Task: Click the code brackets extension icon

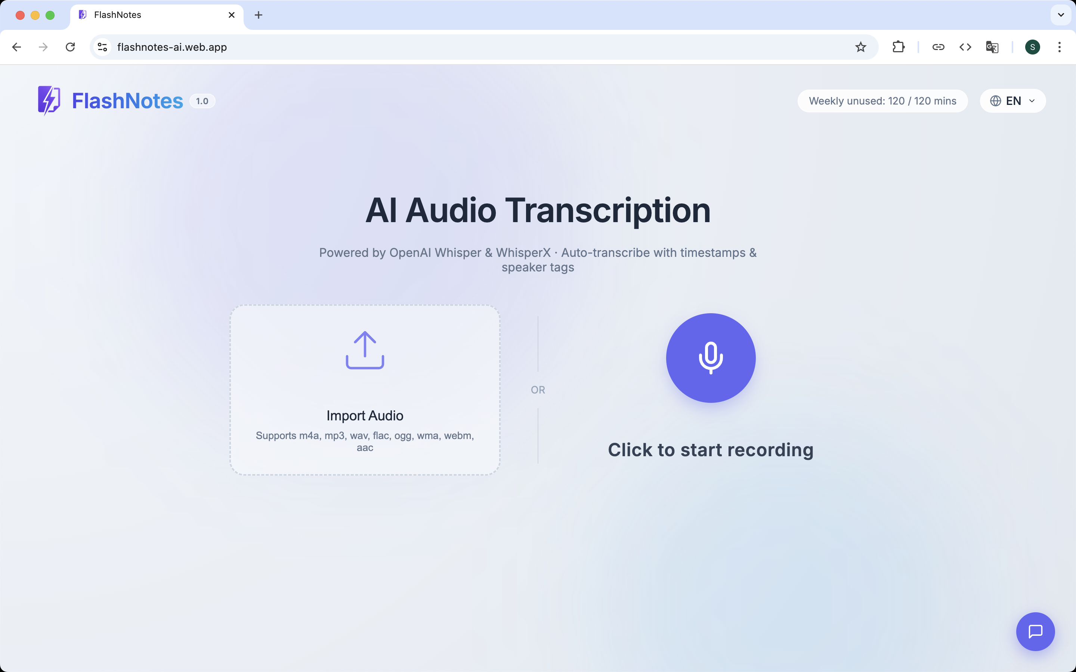Action: tap(965, 47)
